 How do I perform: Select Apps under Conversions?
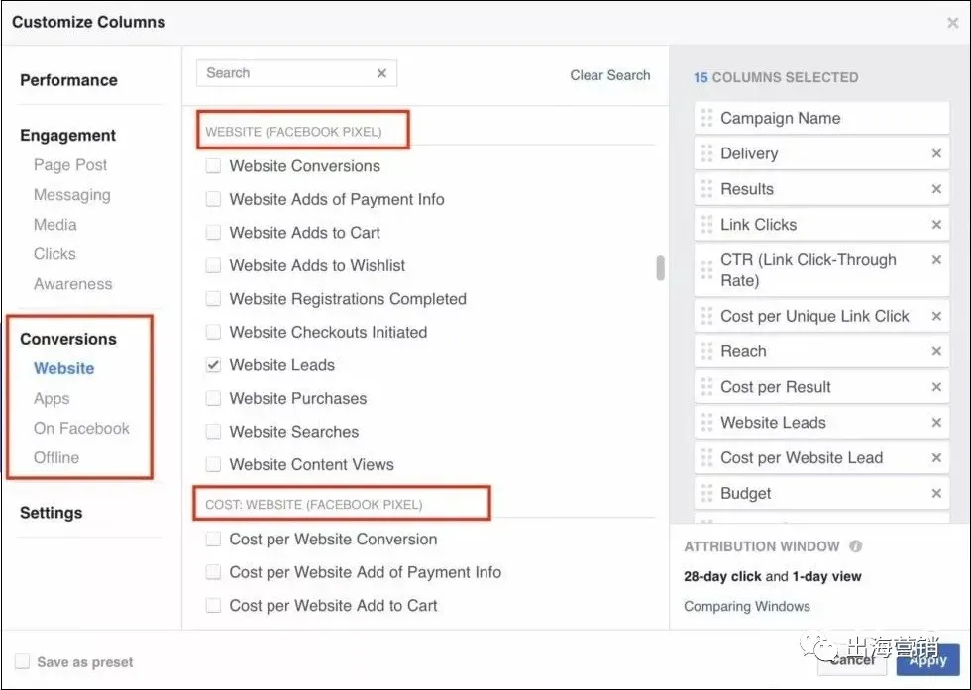click(52, 399)
